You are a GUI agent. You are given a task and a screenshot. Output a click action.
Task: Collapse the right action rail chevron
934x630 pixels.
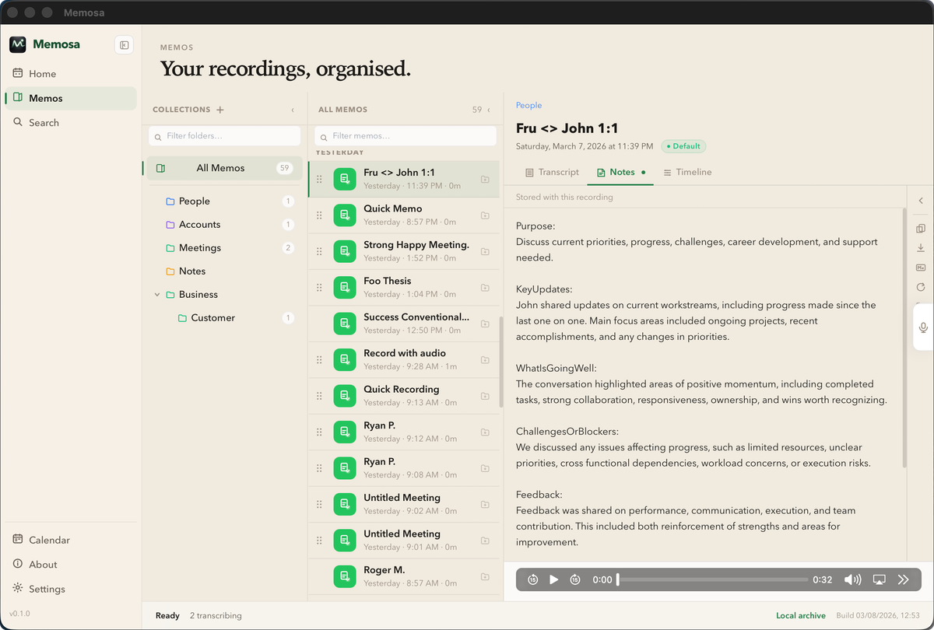[x=921, y=201]
